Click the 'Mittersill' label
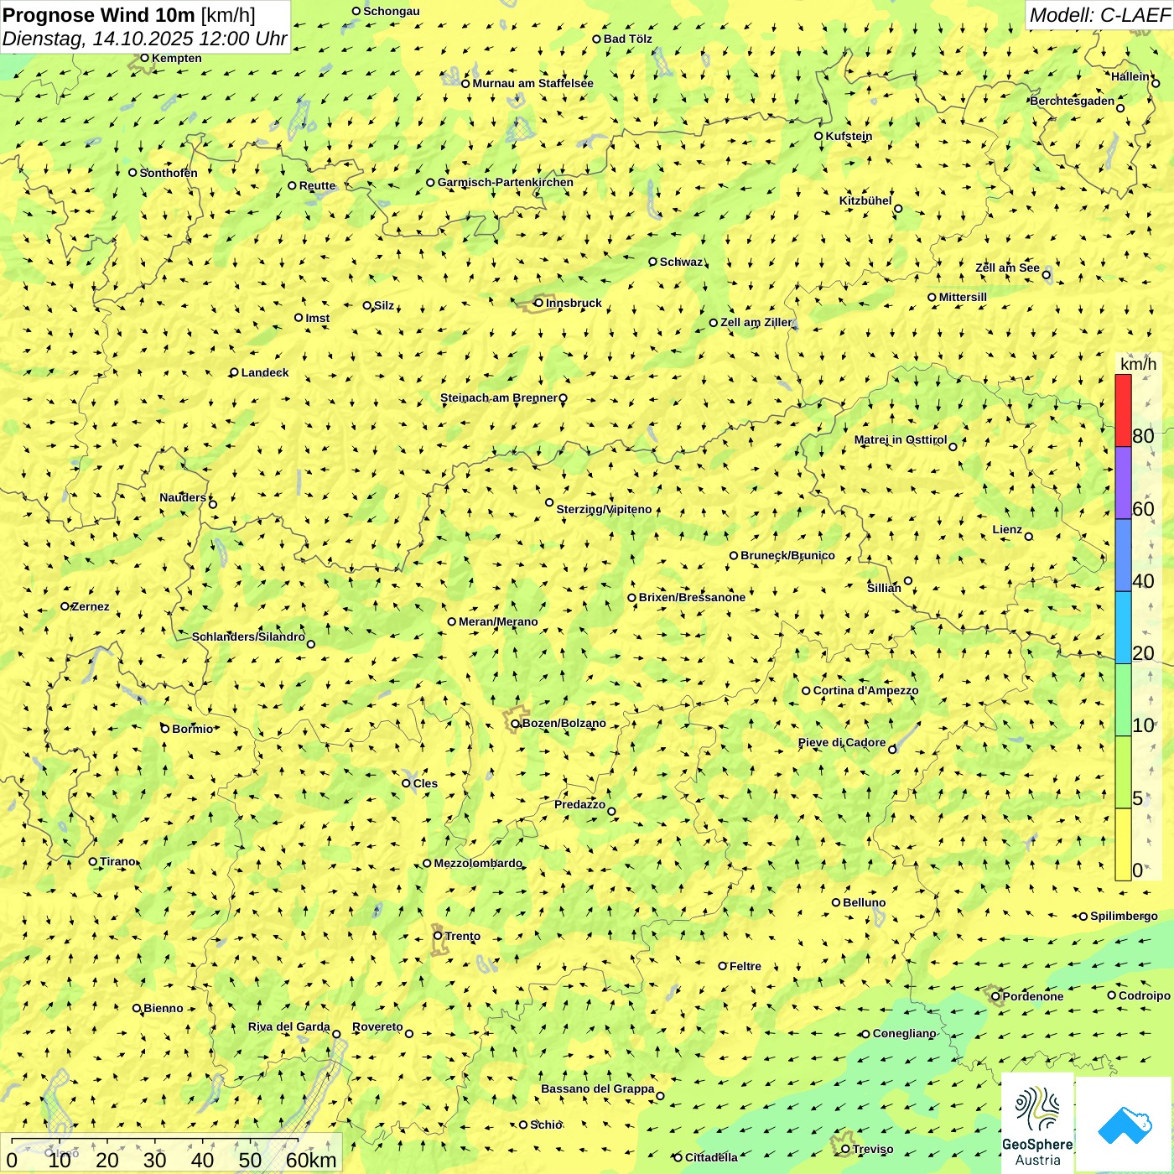Screen dimensions: 1174x1174 coord(963,297)
